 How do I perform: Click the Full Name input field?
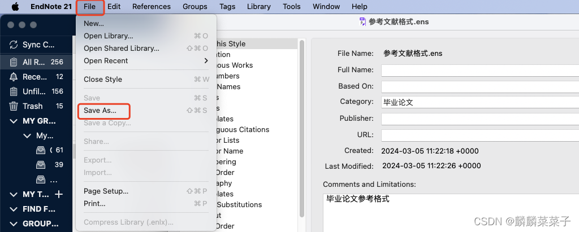pos(480,70)
